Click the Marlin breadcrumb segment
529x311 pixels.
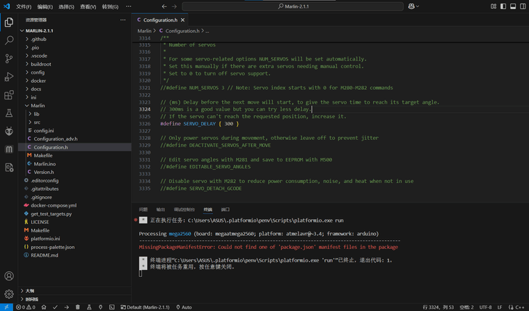144,31
